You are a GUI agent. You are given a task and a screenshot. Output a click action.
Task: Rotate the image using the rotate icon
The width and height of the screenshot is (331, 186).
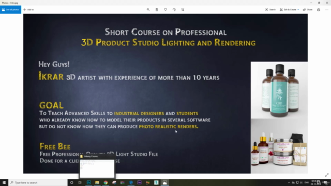(x=174, y=10)
